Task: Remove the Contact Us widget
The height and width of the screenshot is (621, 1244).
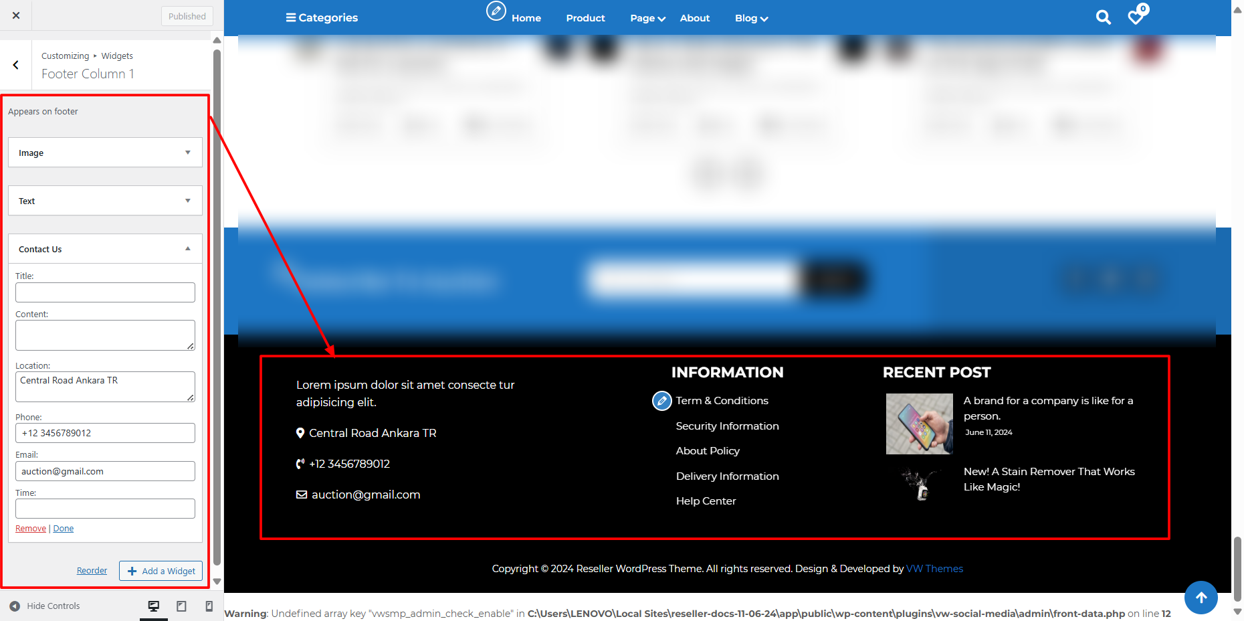Action: pyautogui.click(x=31, y=529)
